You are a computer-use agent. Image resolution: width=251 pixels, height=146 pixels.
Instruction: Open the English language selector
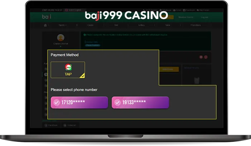click(x=73, y=10)
